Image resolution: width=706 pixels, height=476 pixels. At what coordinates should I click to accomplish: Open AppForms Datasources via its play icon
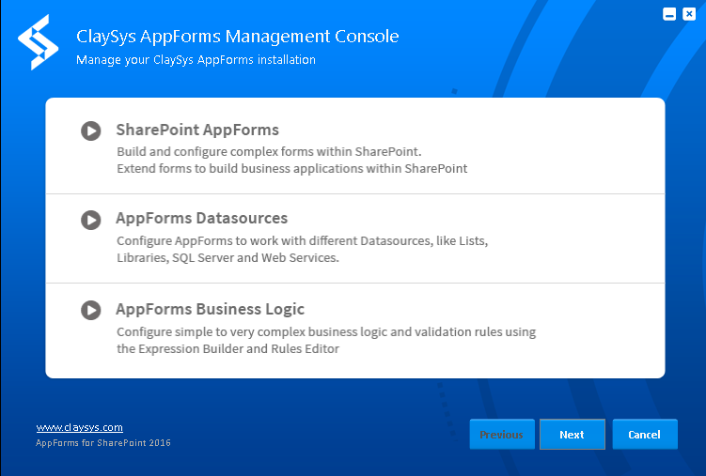click(91, 221)
